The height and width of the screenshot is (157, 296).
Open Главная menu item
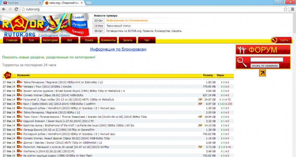click(x=12, y=40)
